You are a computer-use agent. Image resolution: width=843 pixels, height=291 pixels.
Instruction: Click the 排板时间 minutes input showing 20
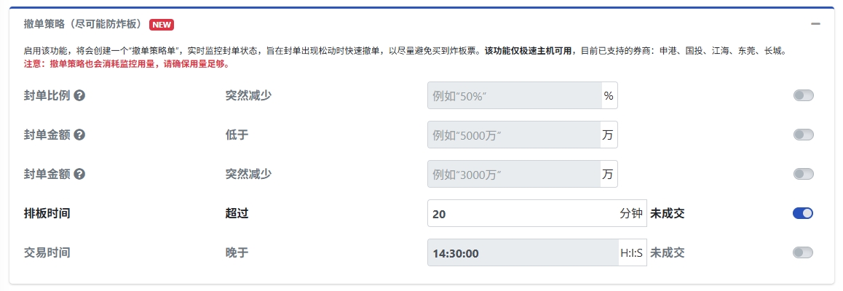point(522,213)
